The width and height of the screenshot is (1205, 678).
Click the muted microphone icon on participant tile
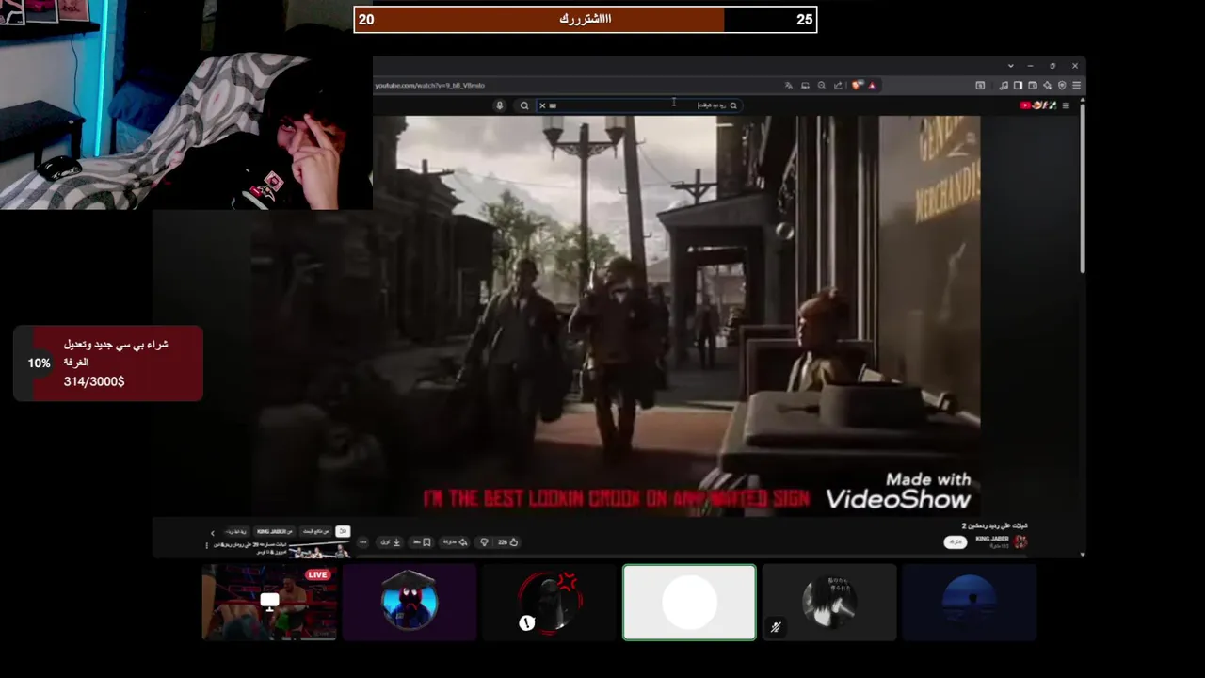click(x=776, y=627)
